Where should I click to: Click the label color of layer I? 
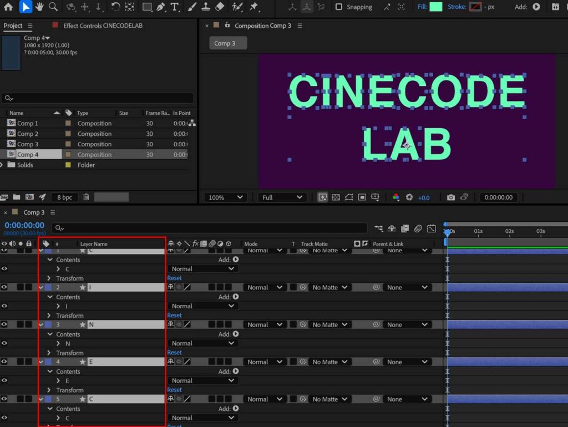click(x=48, y=287)
